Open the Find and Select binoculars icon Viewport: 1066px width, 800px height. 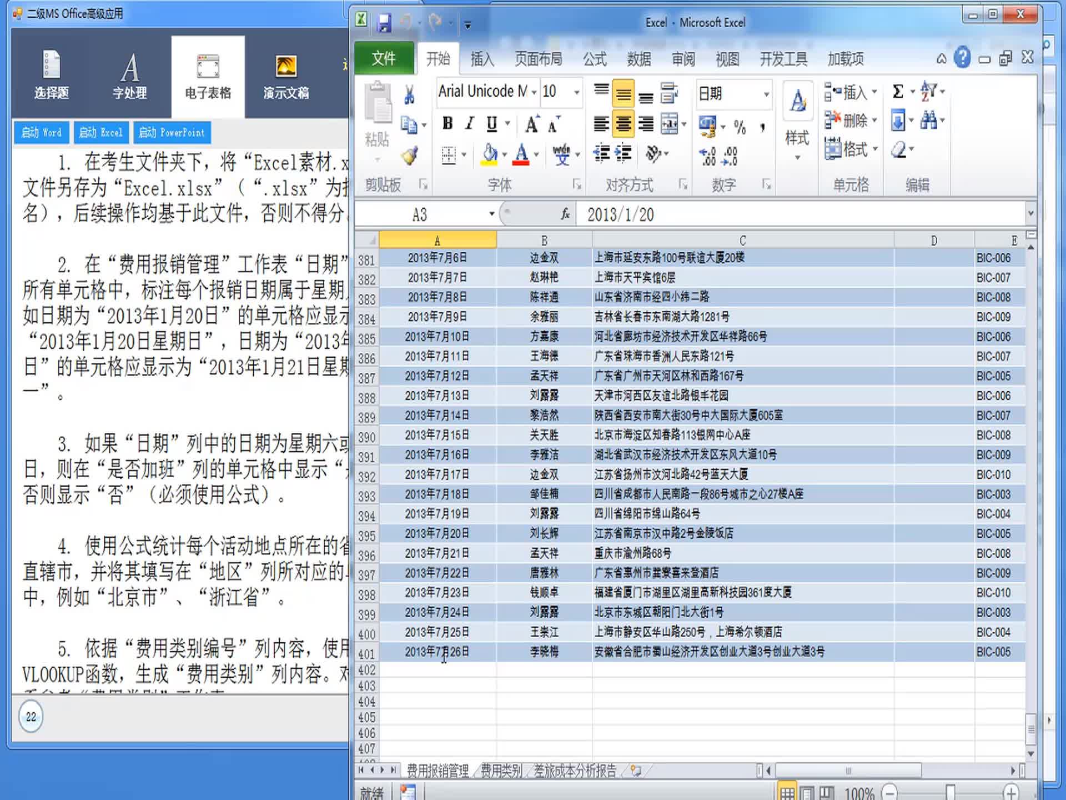(928, 120)
